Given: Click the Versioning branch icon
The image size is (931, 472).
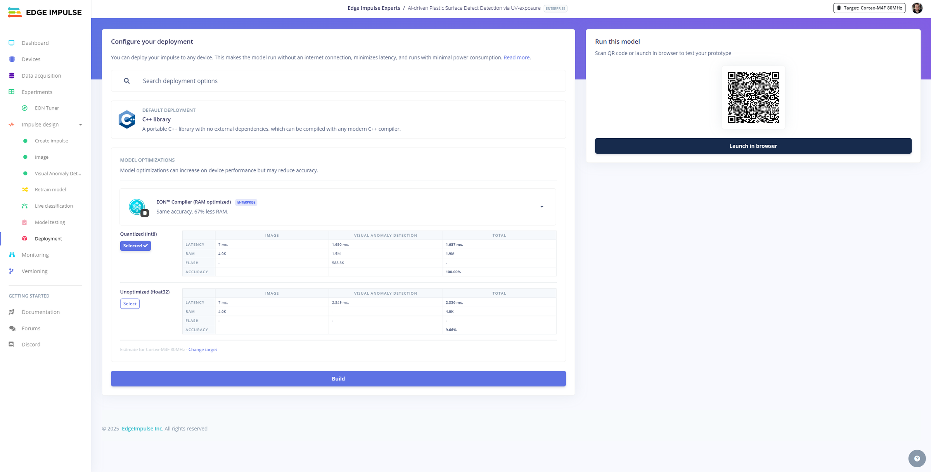Looking at the screenshot, I should point(12,271).
